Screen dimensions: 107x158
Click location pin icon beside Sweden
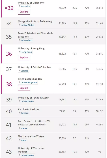tap(20, 113)
